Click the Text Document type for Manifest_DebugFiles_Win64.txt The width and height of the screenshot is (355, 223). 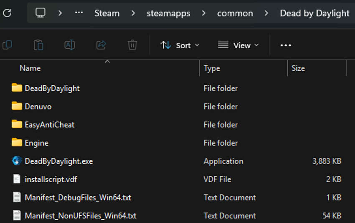[230, 198]
